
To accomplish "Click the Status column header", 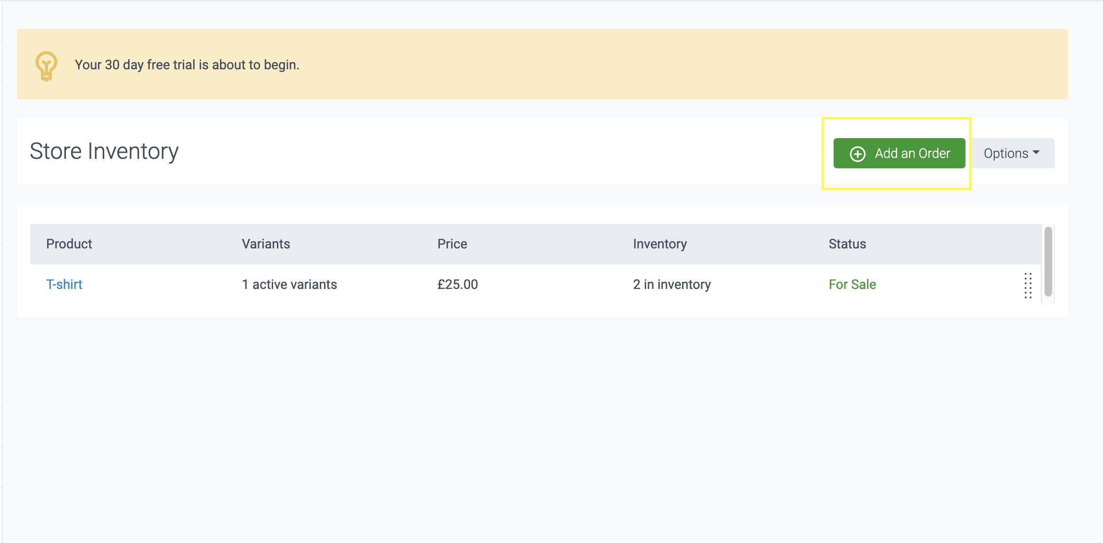I will (847, 244).
